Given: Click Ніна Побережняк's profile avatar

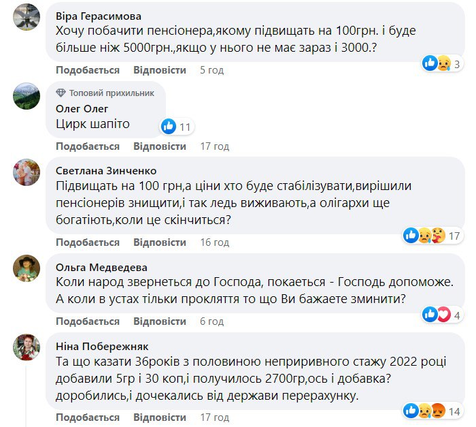Looking at the screenshot, I should [x=27, y=348].
